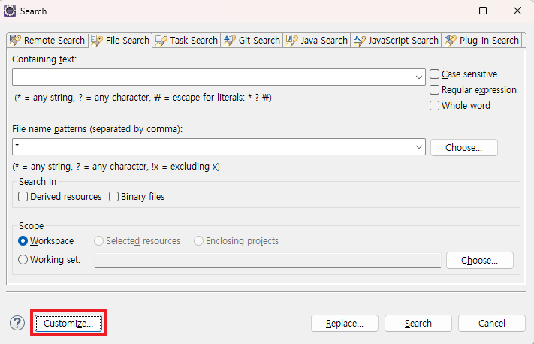
Task: Click the JavaScript Search tab icon
Action: (x=359, y=41)
